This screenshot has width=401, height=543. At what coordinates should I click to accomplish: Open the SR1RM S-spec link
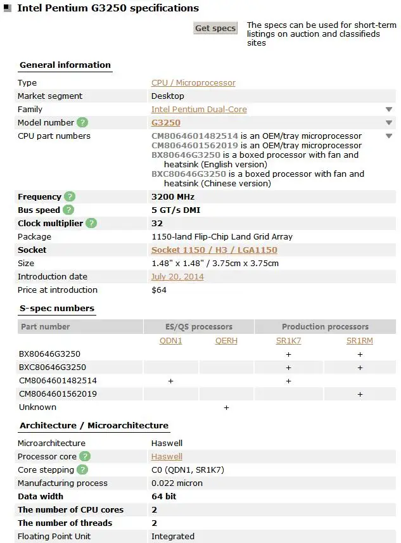360,340
